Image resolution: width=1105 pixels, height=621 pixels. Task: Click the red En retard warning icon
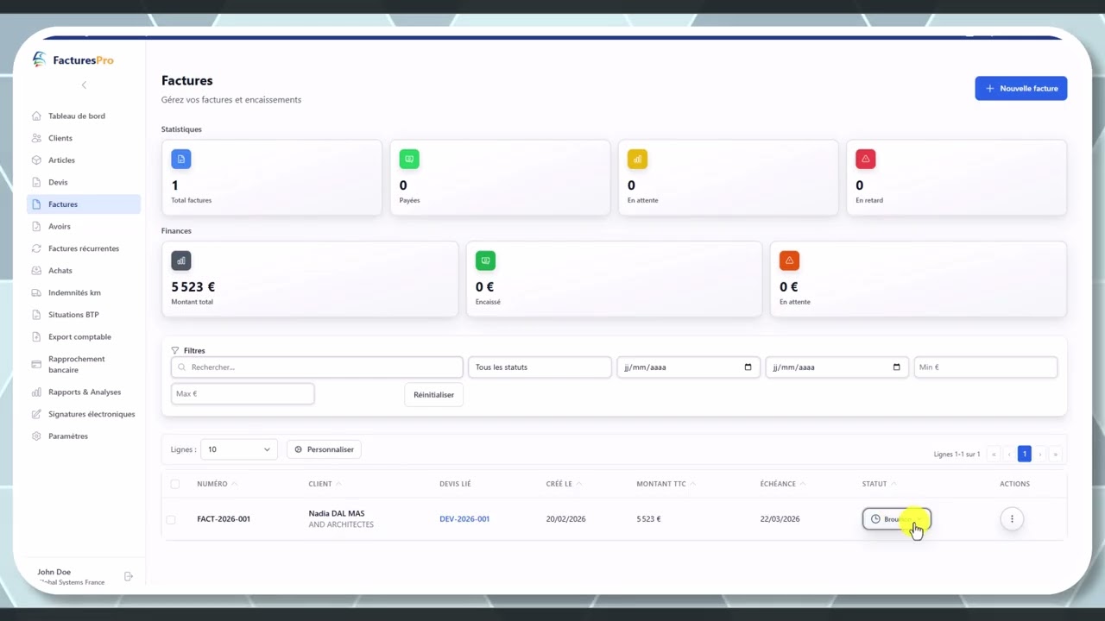(865, 159)
